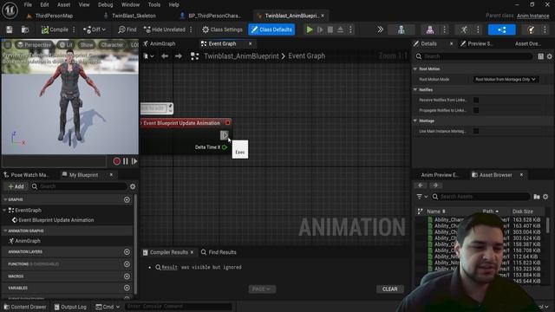555x312 pixels.
Task: Click Twinblast_AnimBlueprint breadcrumb
Action: [x=241, y=56]
